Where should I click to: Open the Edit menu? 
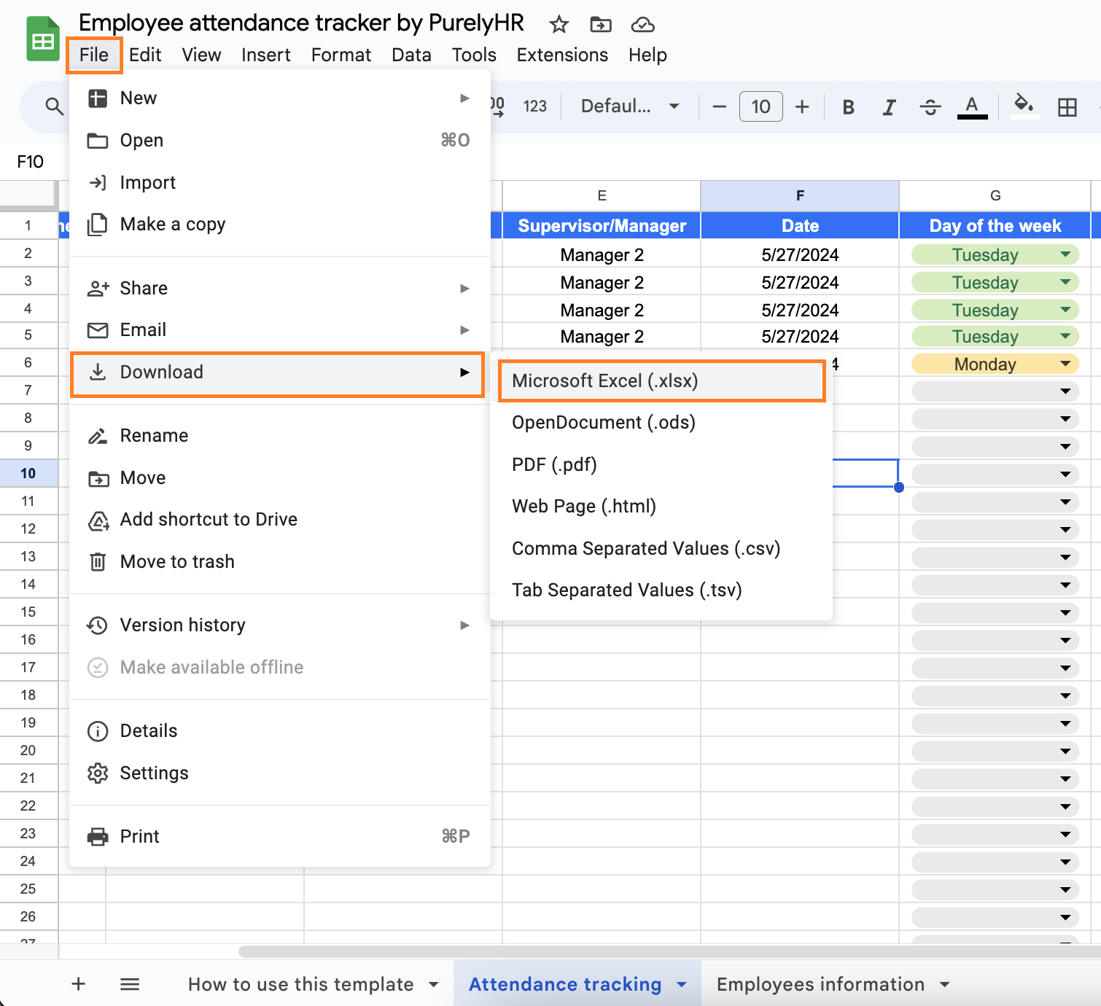145,55
